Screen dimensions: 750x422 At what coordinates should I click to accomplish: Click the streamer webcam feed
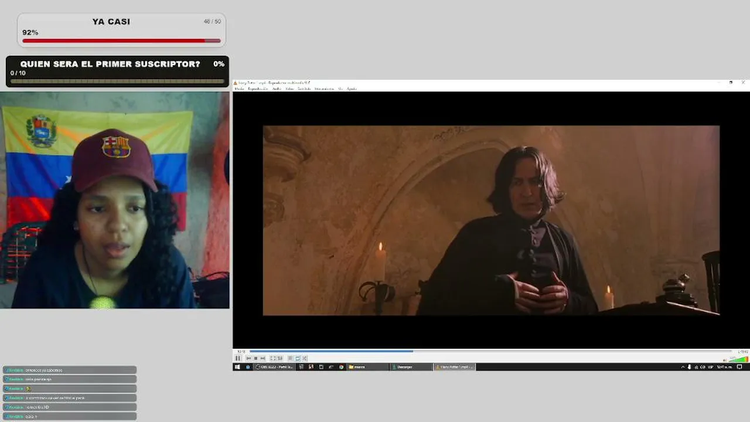point(115,200)
